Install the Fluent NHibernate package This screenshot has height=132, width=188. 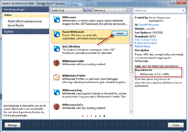[120, 33]
